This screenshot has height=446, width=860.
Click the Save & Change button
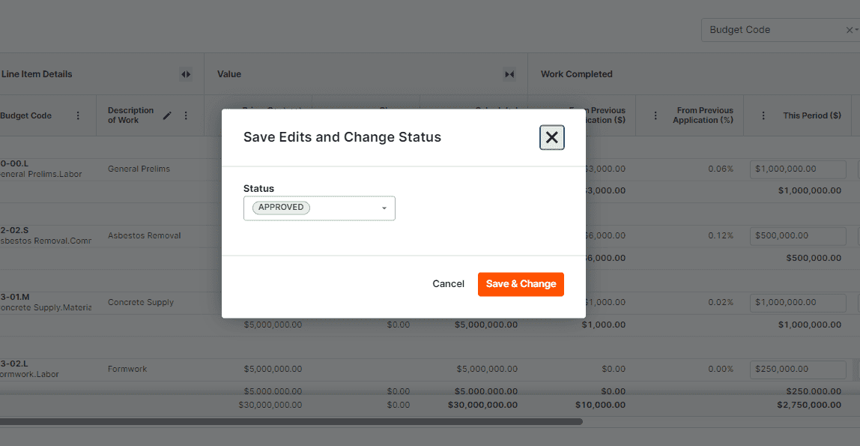point(521,284)
